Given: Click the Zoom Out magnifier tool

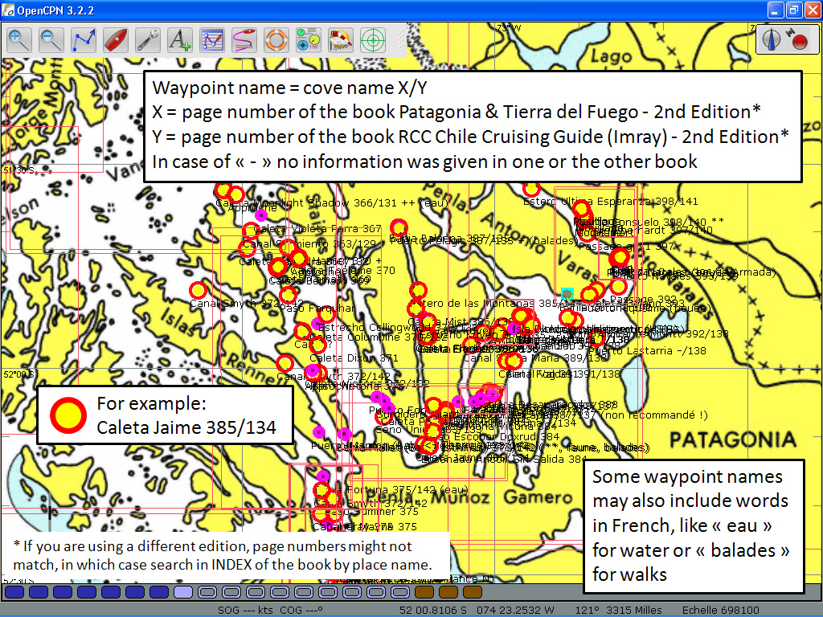Looking at the screenshot, I should point(51,40).
